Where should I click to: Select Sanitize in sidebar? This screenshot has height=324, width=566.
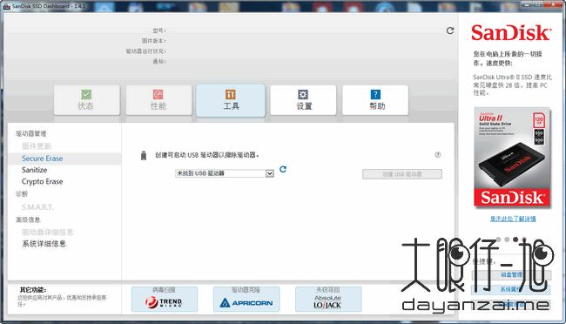[x=34, y=170]
